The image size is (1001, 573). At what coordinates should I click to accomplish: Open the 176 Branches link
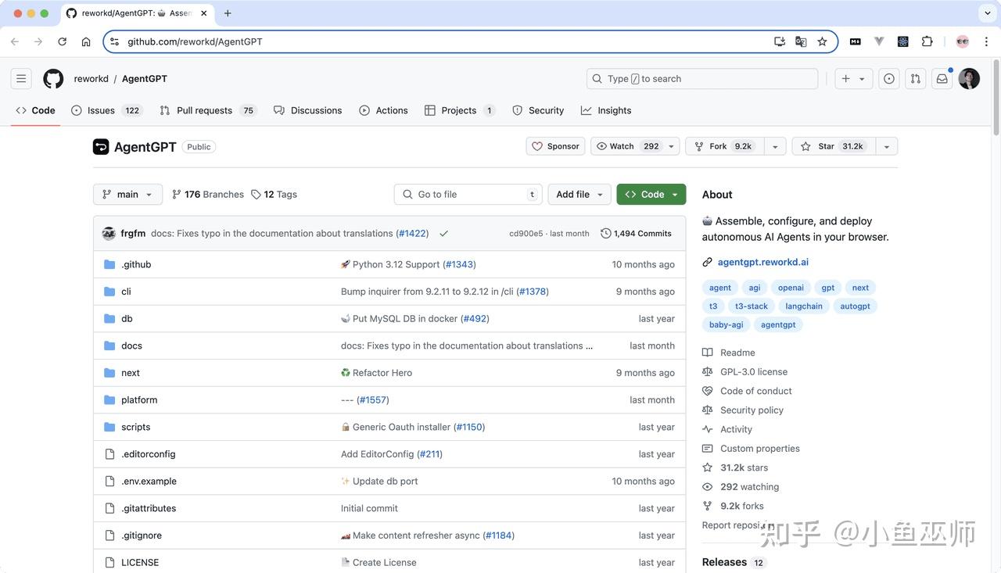pyautogui.click(x=208, y=195)
